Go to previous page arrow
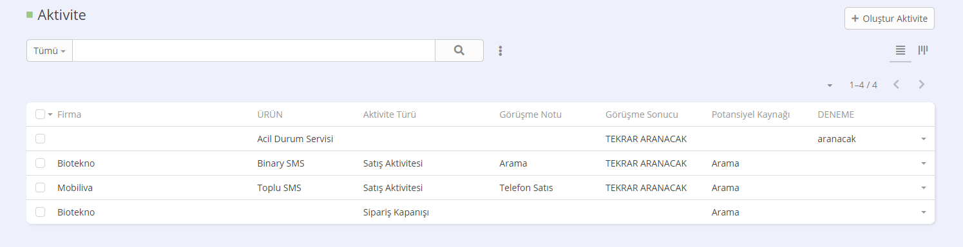The image size is (963, 247). [x=895, y=84]
